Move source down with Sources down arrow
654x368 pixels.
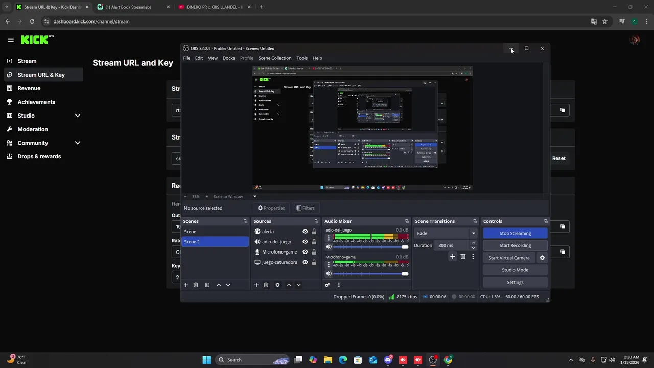pyautogui.click(x=298, y=285)
